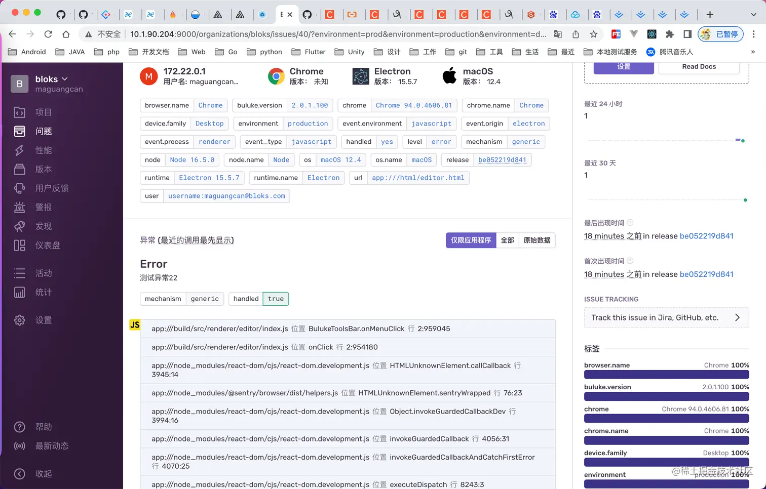This screenshot has height=489, width=766.
Task: Show more bookmarks with the » chevron
Action: (x=752, y=52)
